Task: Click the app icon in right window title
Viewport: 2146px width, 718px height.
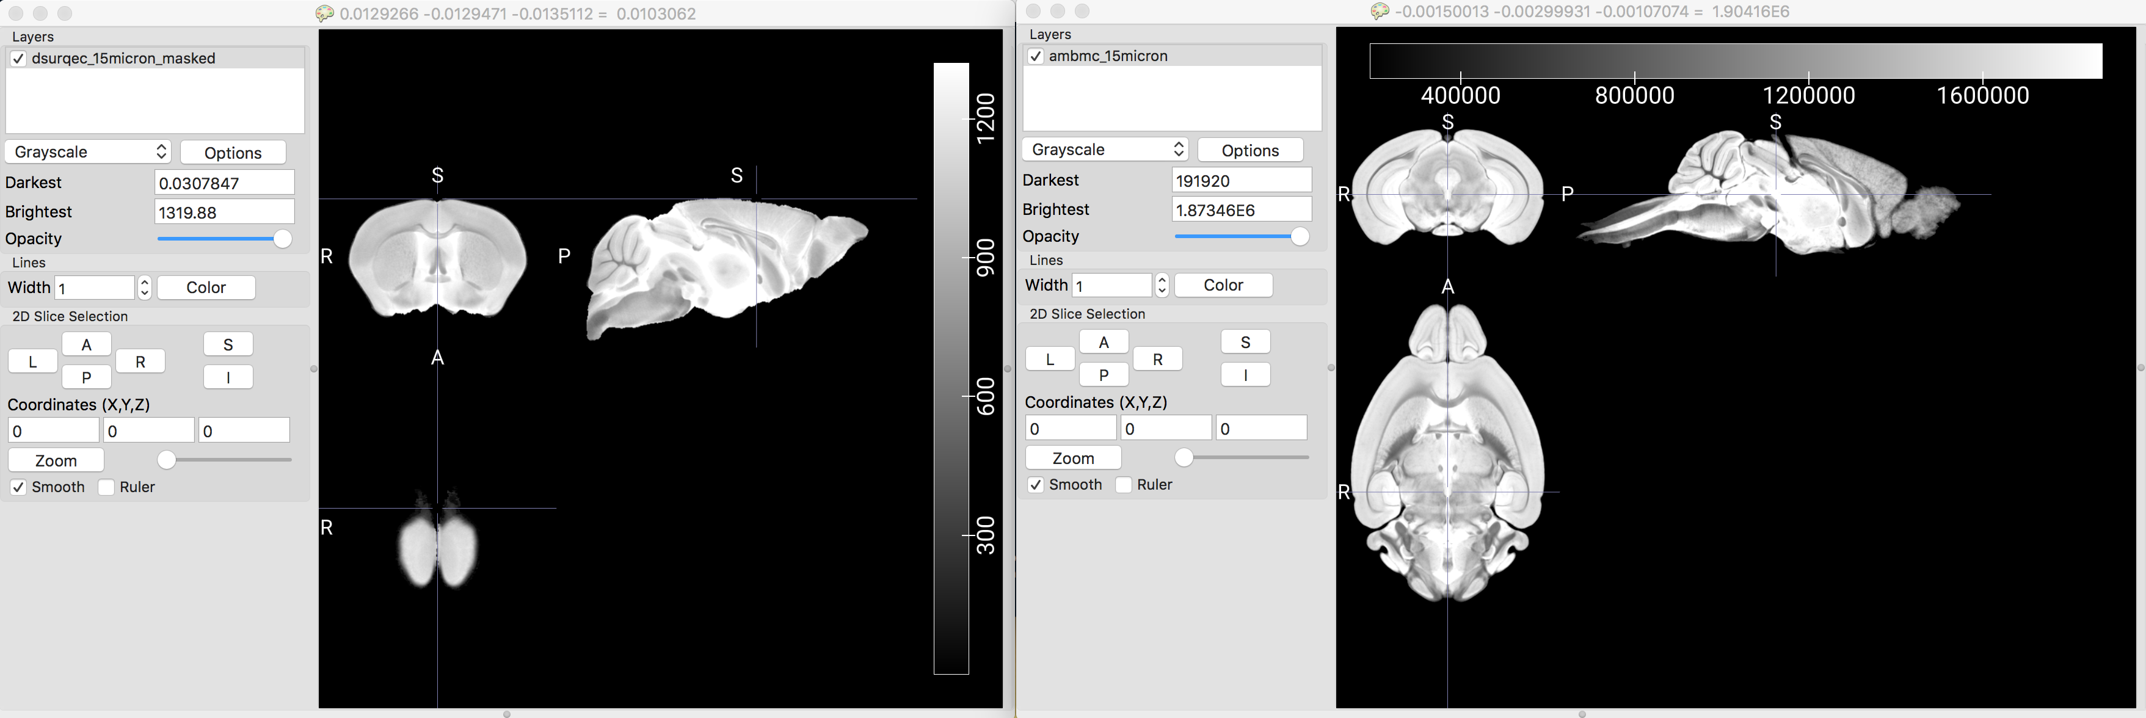Action: click(1380, 11)
